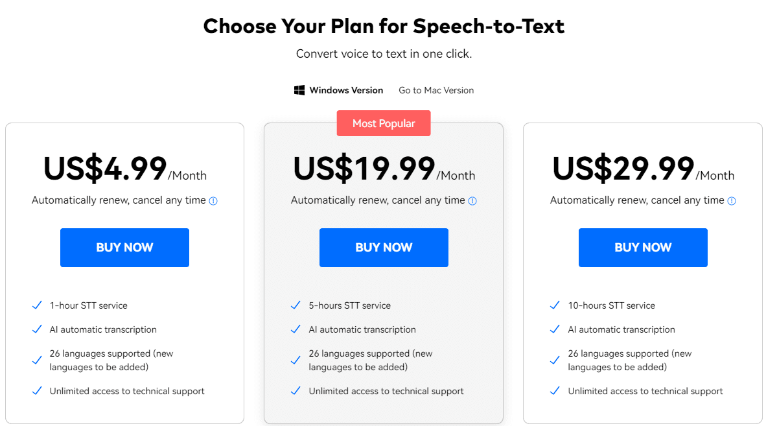Click the Most Popular badge

(384, 123)
